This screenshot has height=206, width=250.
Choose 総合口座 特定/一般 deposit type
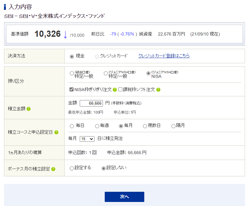72,74
